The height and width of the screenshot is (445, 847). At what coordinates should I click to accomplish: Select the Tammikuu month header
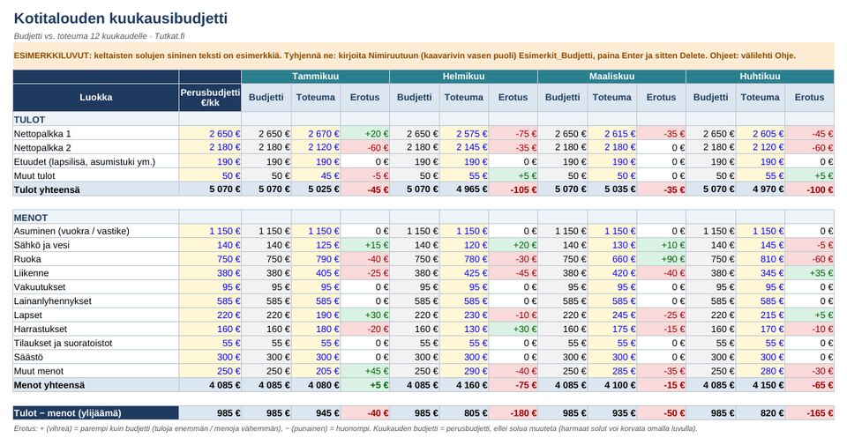point(316,76)
